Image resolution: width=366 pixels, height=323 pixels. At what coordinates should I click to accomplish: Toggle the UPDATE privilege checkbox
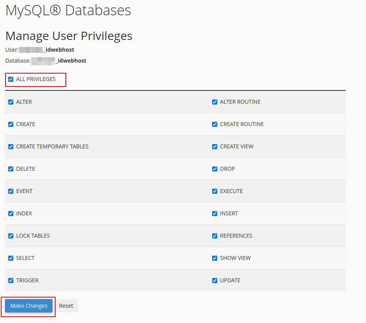215,281
